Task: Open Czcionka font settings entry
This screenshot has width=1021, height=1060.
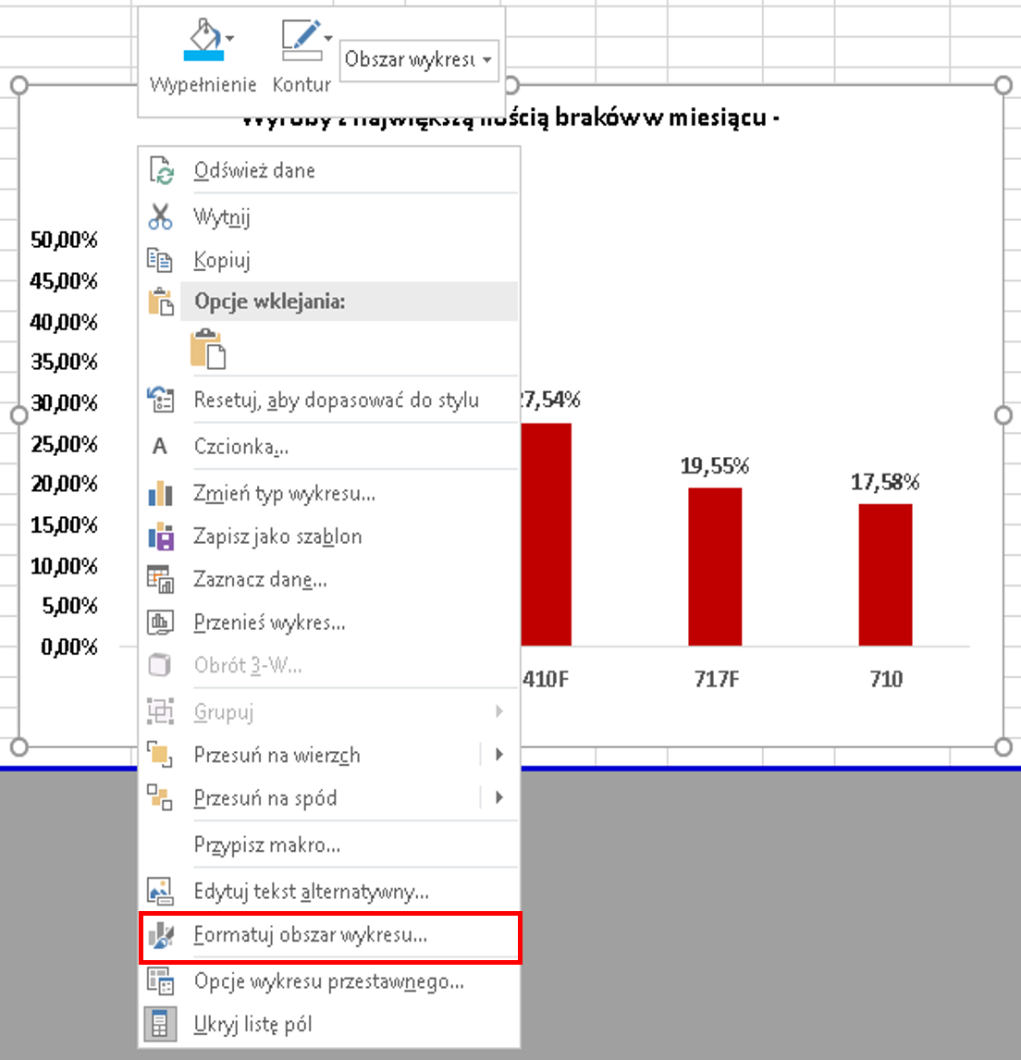Action: (240, 447)
